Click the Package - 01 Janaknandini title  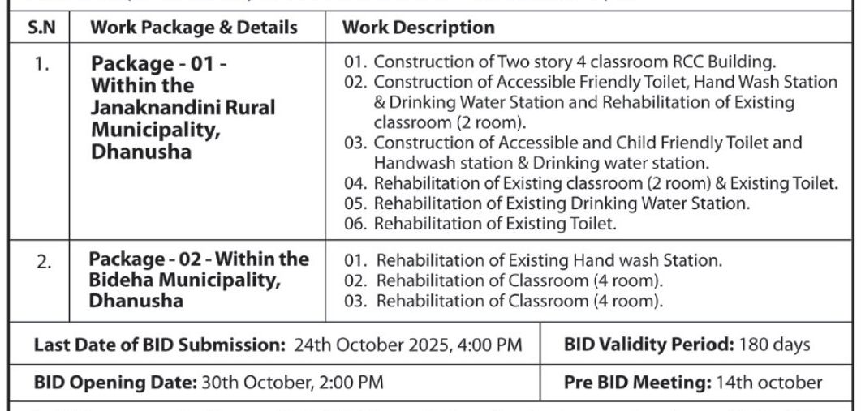click(183, 107)
